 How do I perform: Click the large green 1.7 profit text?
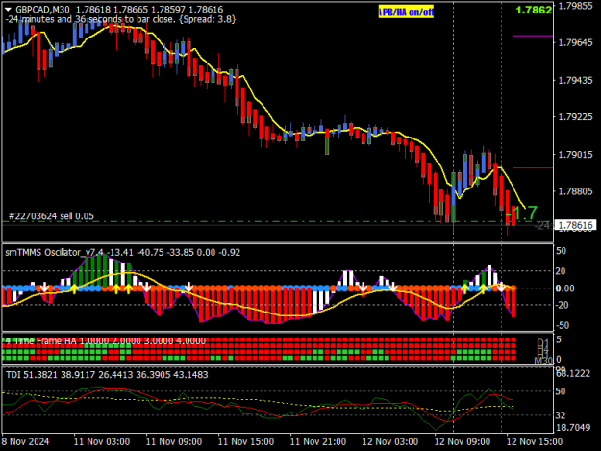pyautogui.click(x=525, y=213)
